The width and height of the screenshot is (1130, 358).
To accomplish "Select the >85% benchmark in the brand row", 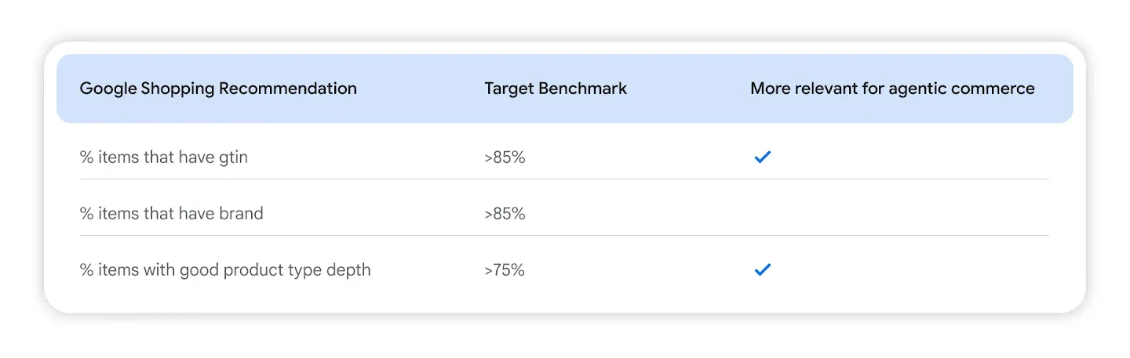I will pos(505,213).
